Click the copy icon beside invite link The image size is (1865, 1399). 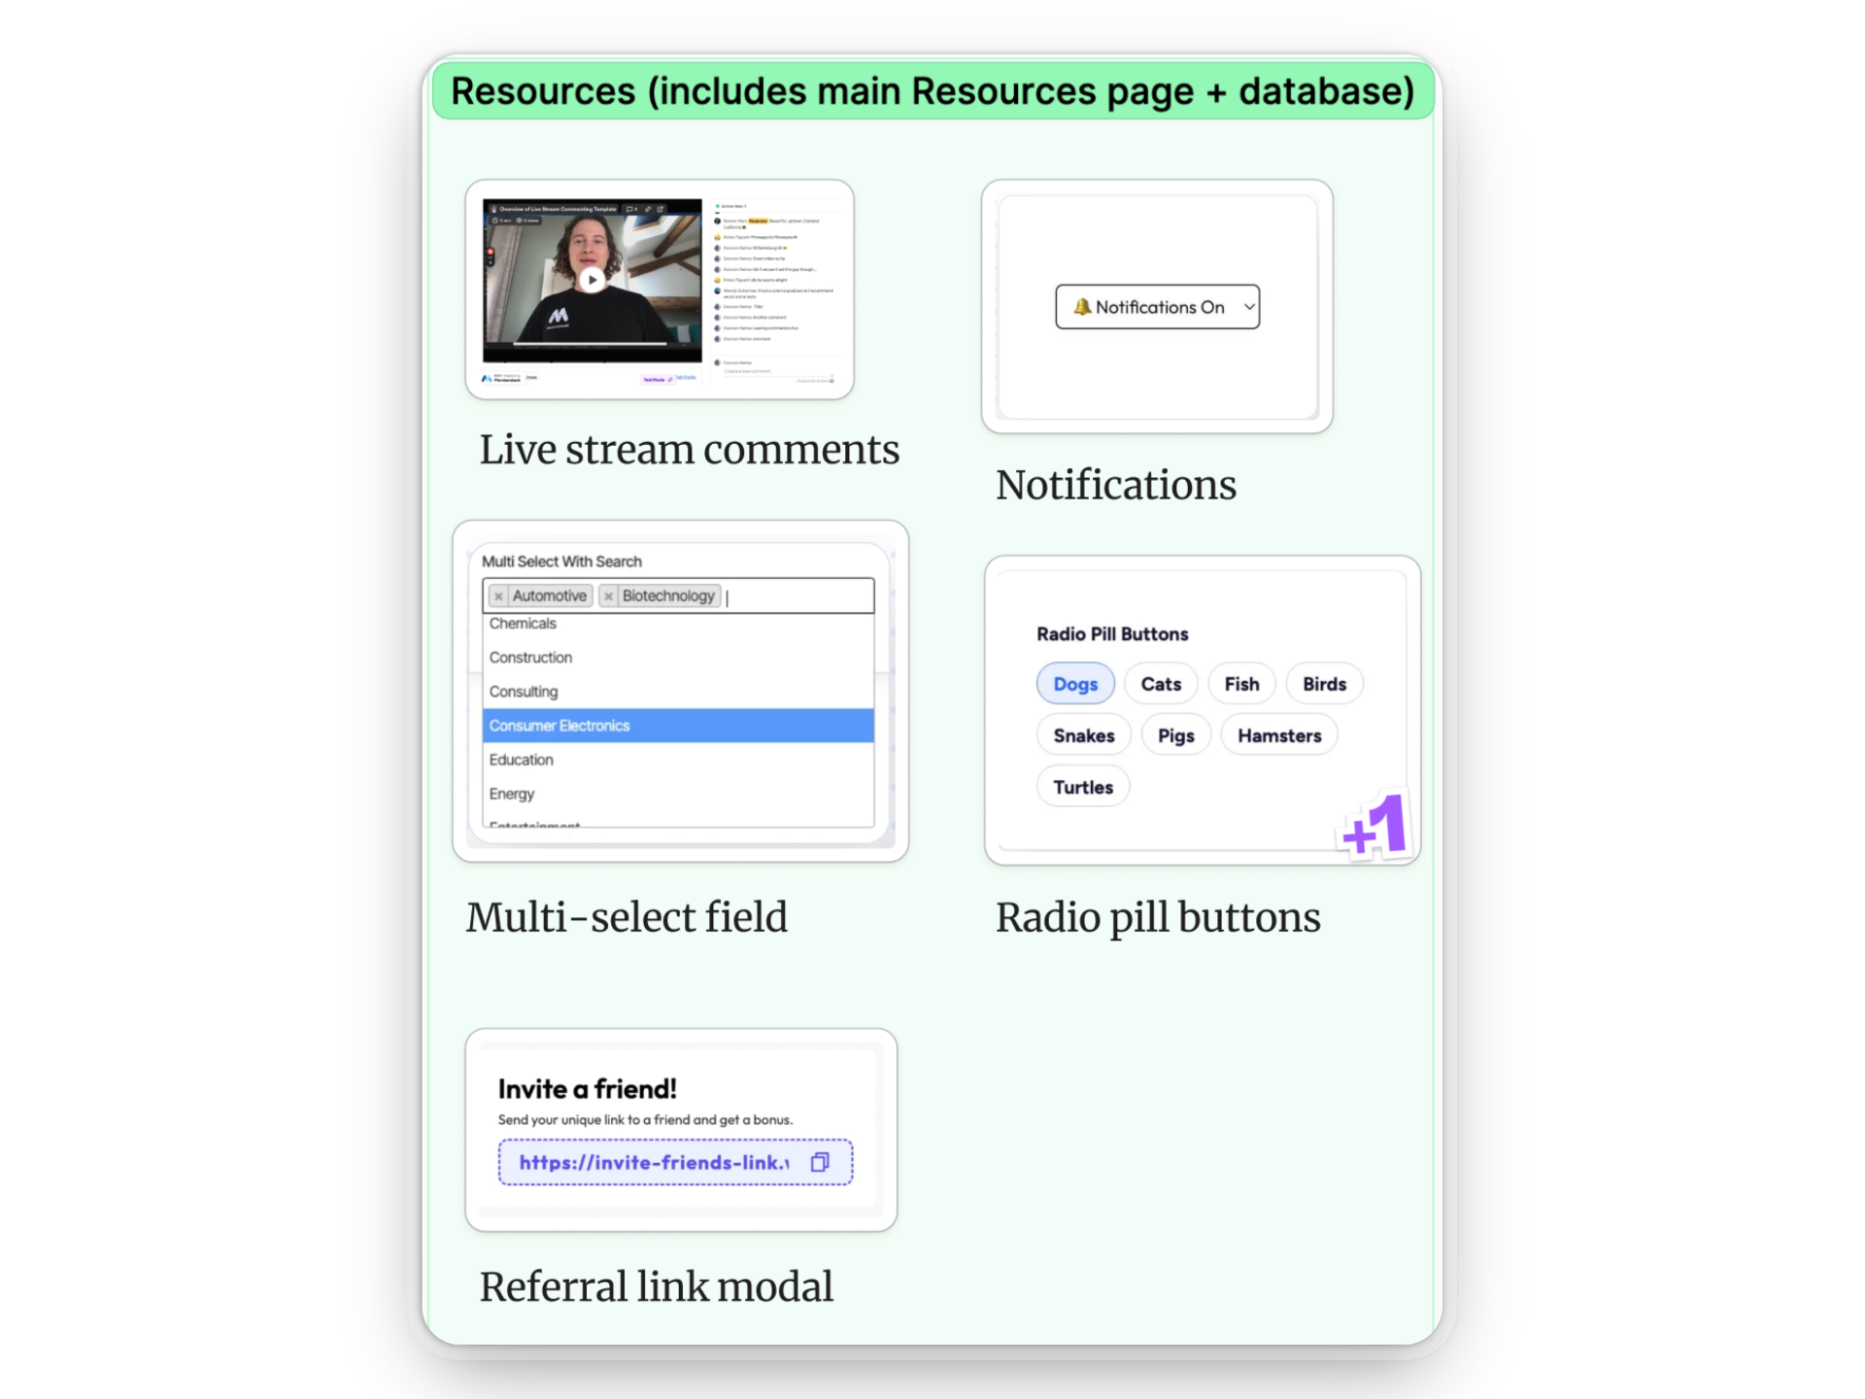click(820, 1162)
